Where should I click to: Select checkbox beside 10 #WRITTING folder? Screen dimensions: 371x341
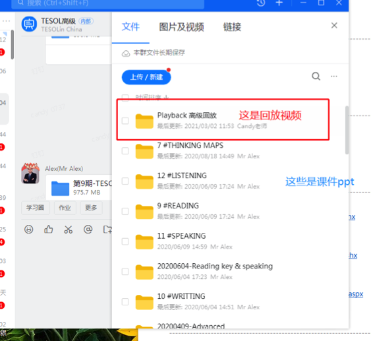point(125,301)
